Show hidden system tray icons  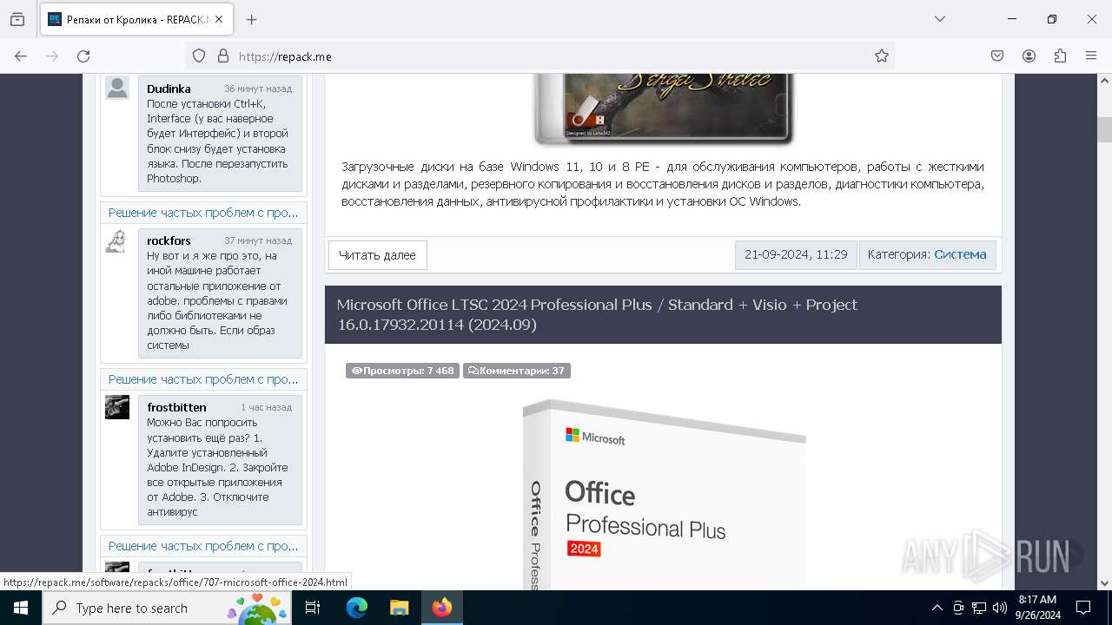click(937, 608)
